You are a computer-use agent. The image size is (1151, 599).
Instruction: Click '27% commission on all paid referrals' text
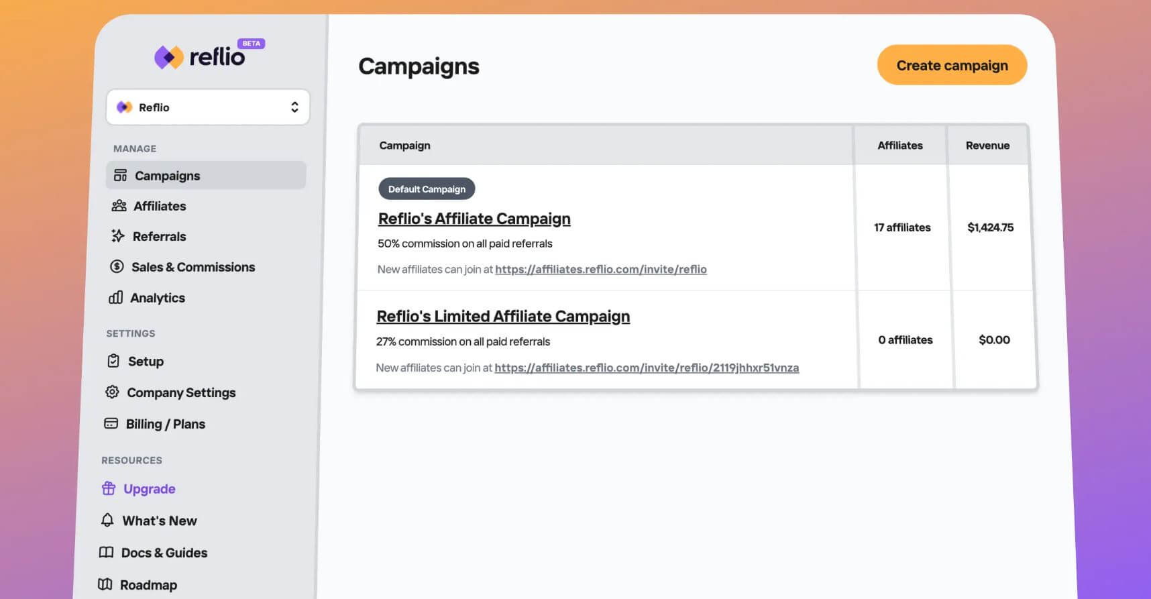(463, 341)
